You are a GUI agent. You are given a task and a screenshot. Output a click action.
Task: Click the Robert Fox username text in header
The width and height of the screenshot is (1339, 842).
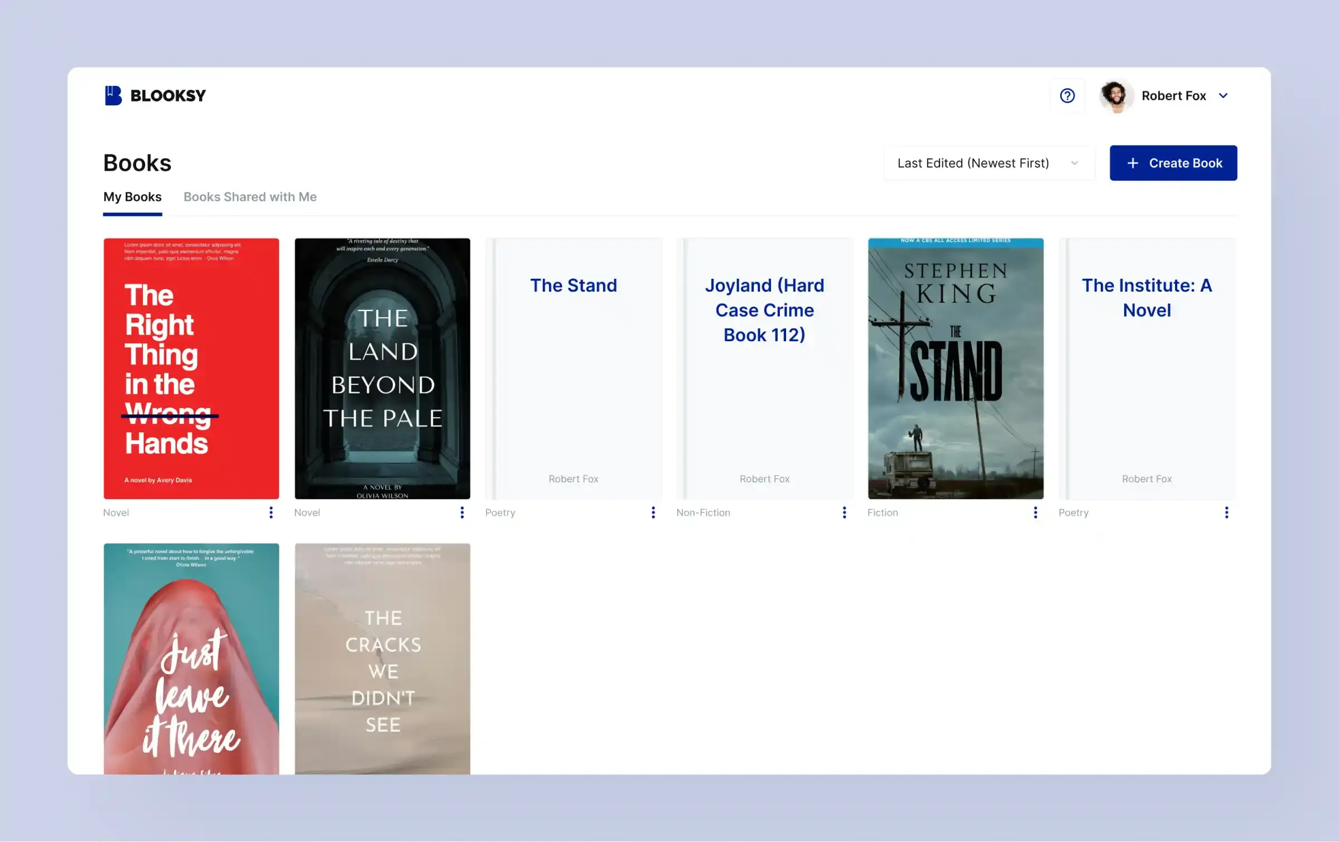click(x=1174, y=96)
